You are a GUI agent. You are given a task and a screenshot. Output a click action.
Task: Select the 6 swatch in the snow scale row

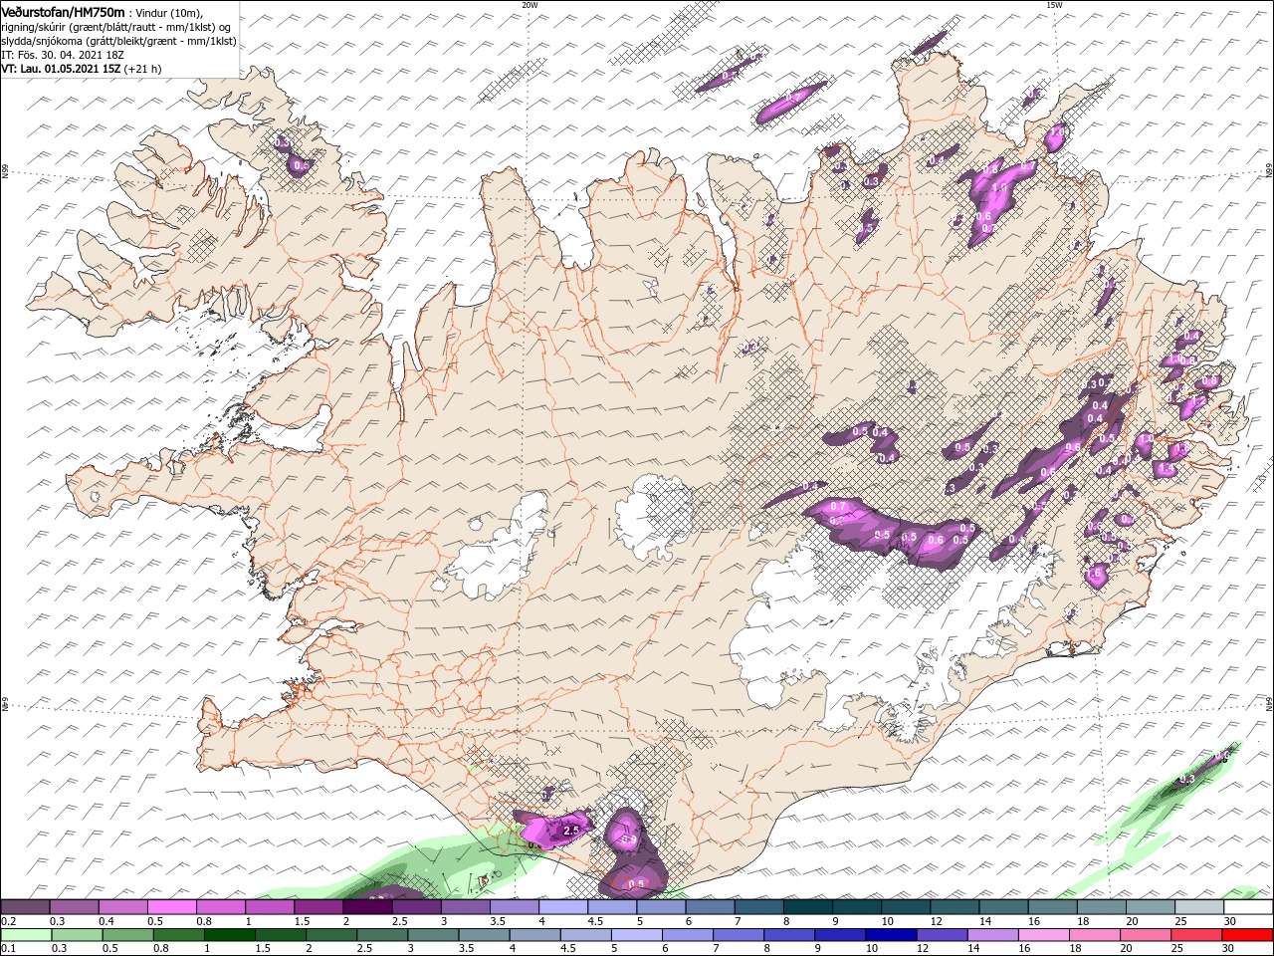(x=710, y=907)
